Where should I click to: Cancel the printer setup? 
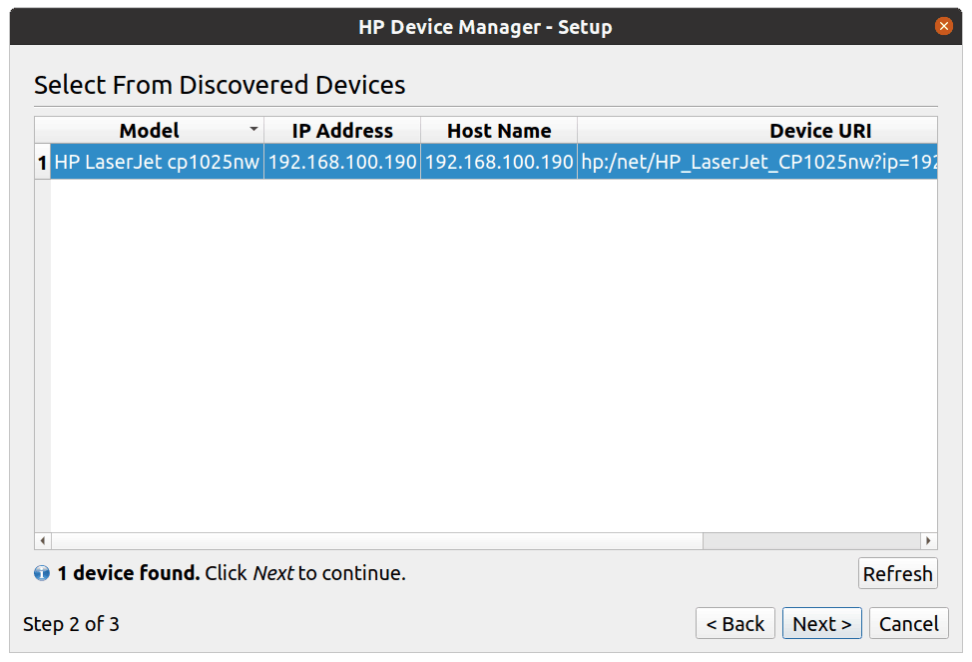(909, 623)
